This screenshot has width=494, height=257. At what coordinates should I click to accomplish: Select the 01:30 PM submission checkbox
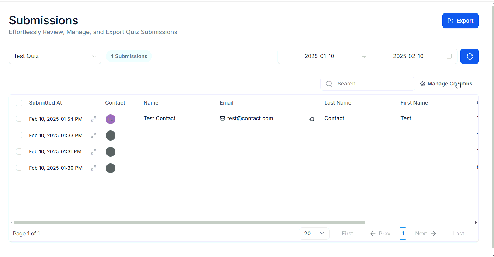19,168
